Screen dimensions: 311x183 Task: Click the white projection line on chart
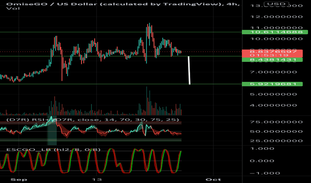coord(189,71)
